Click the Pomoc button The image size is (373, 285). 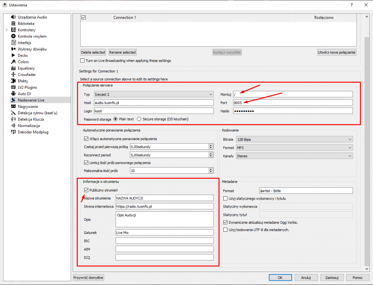coord(358,278)
